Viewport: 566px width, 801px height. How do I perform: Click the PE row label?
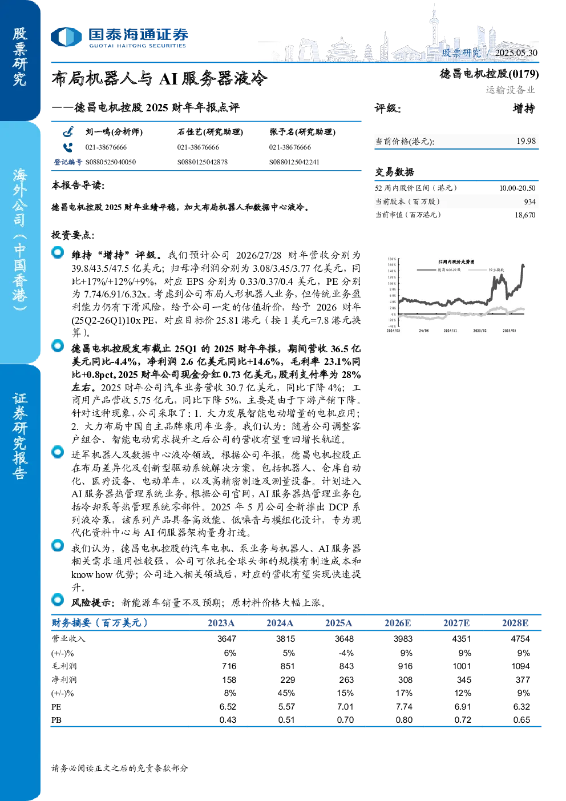(56, 707)
